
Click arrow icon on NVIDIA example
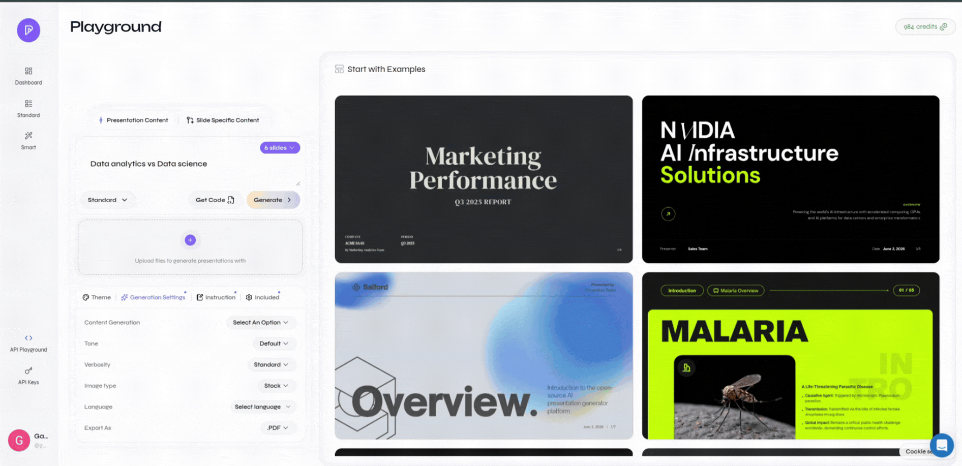(668, 214)
